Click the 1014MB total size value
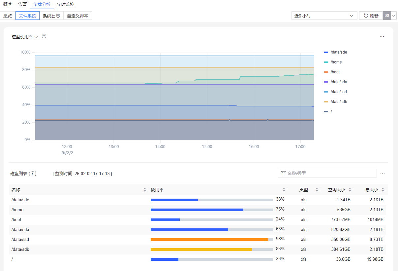The width and height of the screenshot is (398, 271). [x=376, y=219]
